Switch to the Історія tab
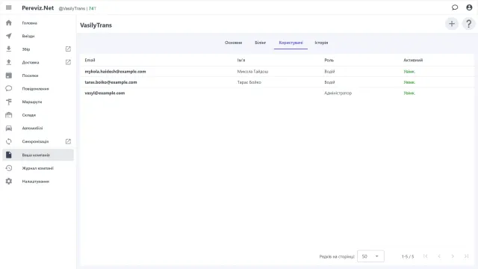Viewport: 478px width, 269px height. coord(321,43)
